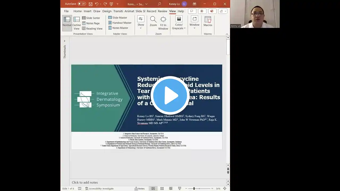Open the search magnifier in title bar

159,4
